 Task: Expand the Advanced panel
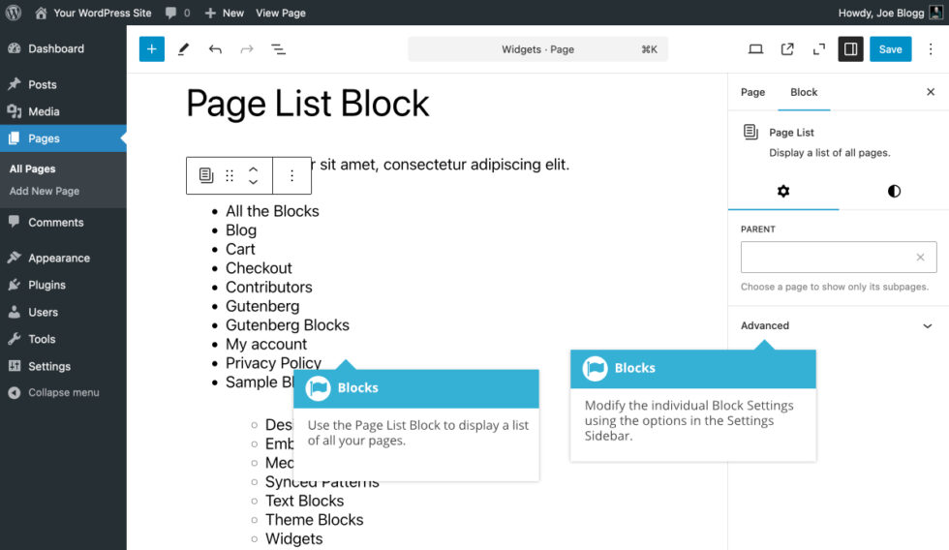[838, 325]
